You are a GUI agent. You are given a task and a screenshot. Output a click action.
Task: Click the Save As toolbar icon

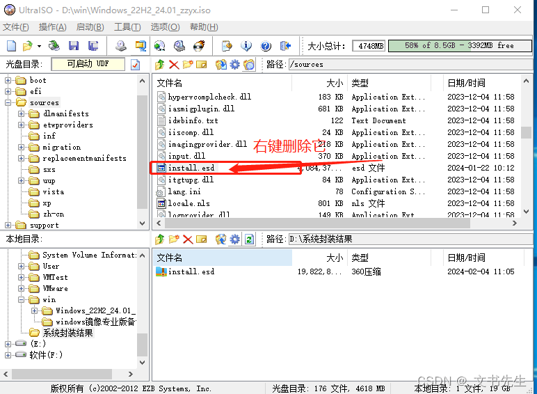click(x=93, y=45)
